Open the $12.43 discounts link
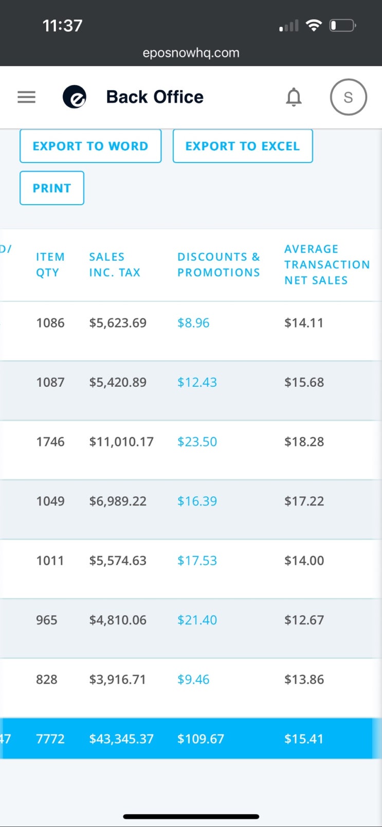This screenshot has width=382, height=827. 197,382
